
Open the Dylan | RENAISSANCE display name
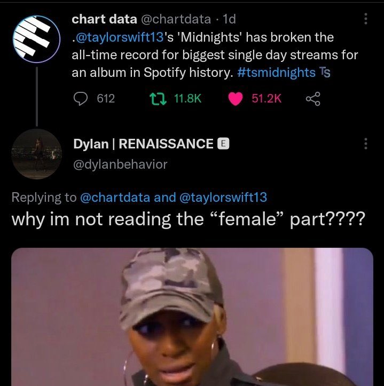pos(143,144)
